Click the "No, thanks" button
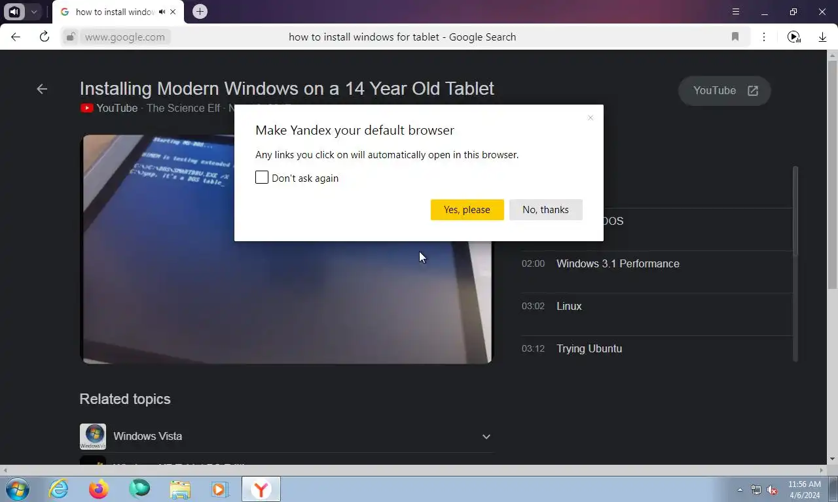Screen dimensions: 838x502 (545, 210)
